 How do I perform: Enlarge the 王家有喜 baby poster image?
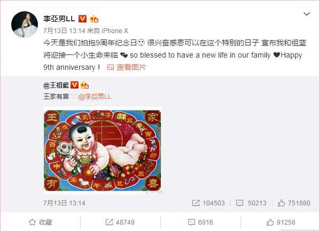pos(103,150)
